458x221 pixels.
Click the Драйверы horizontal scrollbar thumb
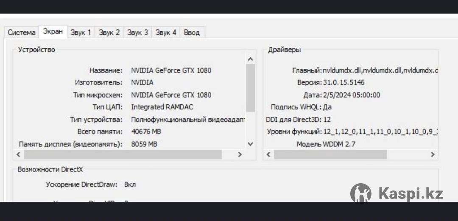[330, 155]
